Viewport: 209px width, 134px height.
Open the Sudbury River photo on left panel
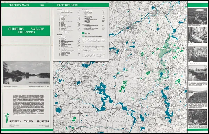click(26, 73)
